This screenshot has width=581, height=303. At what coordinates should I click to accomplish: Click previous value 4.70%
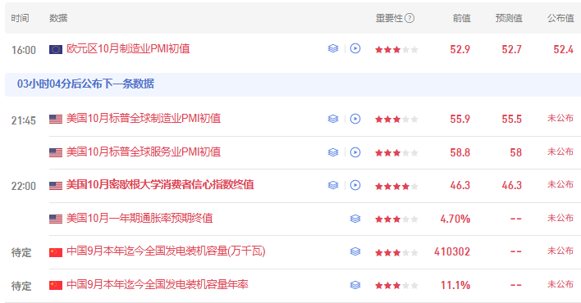pos(455,219)
